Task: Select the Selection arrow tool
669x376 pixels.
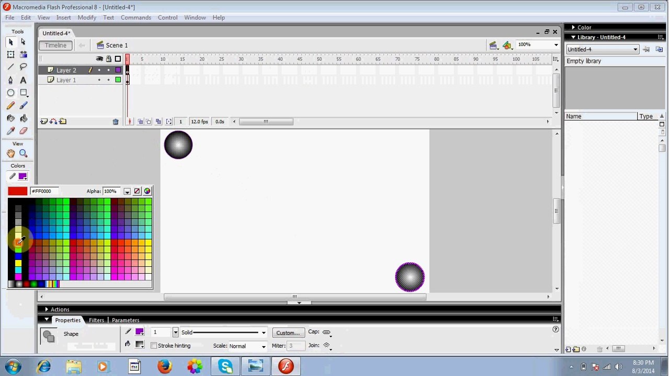Action: coord(10,42)
